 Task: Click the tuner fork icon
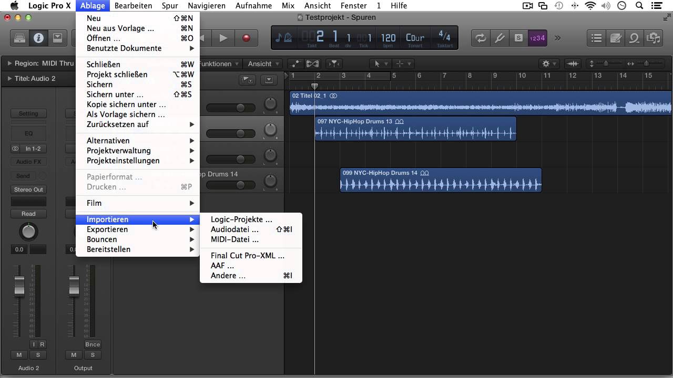click(499, 38)
